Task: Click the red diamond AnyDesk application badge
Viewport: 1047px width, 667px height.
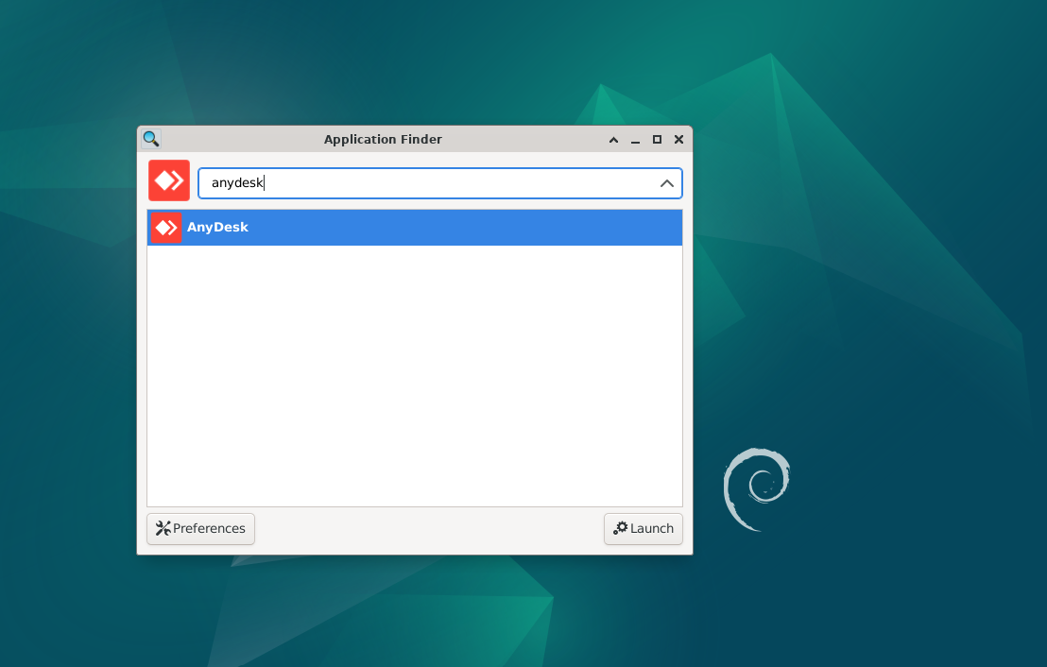Action: pos(168,180)
